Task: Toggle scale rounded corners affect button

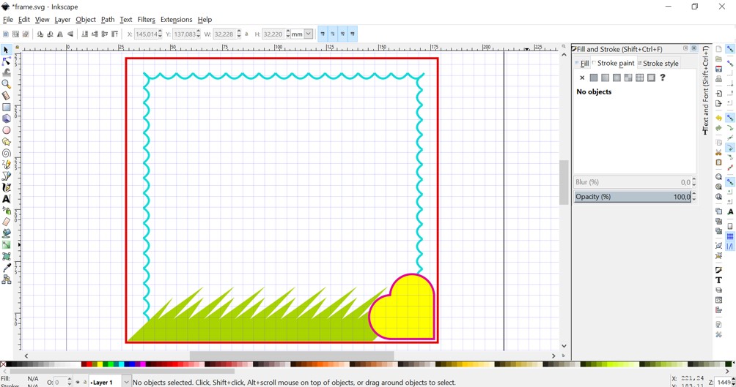Action: [x=332, y=34]
